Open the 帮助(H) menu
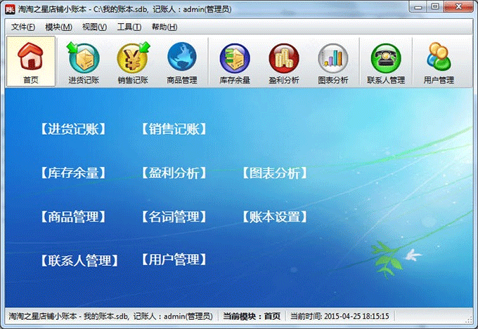Viewport: 478px width, 329px height. coord(164,27)
